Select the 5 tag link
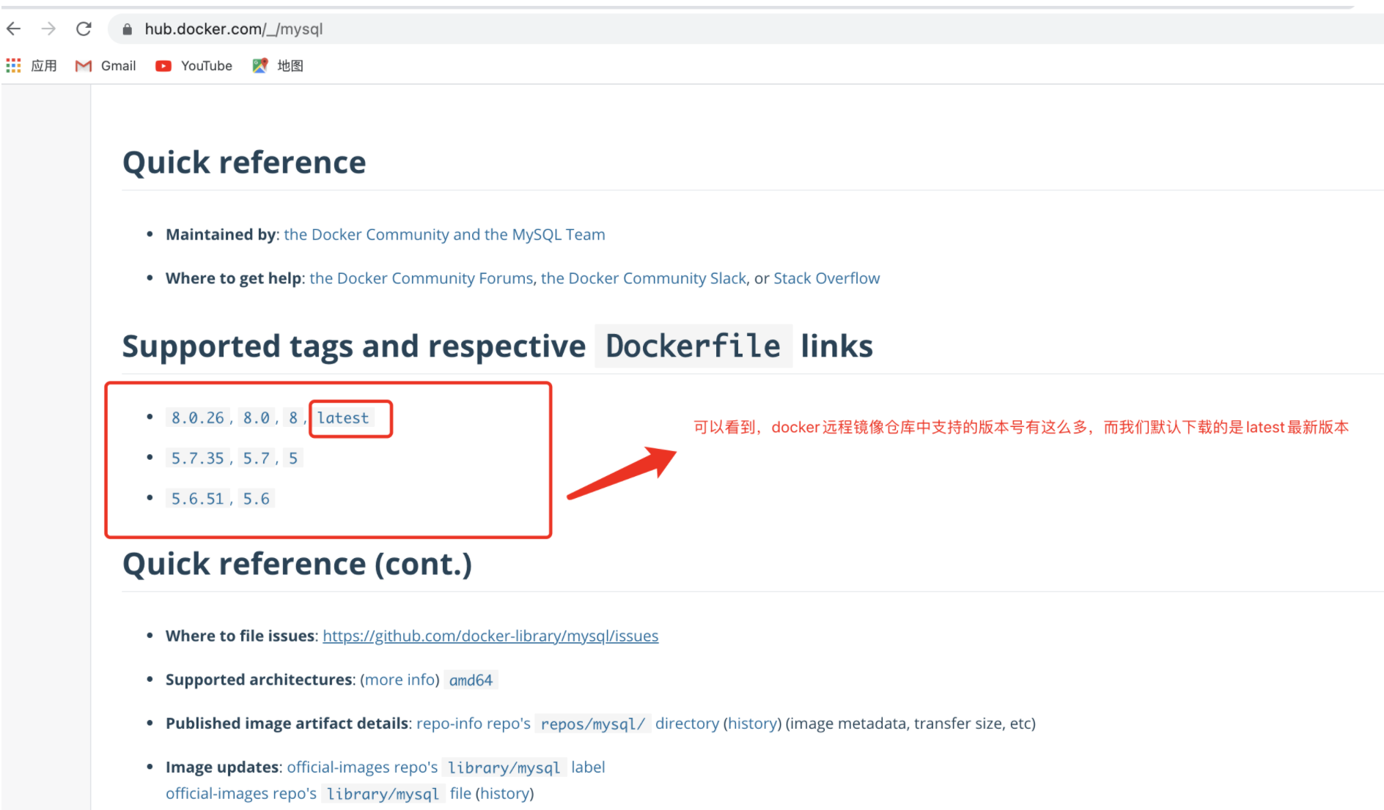 click(x=293, y=458)
